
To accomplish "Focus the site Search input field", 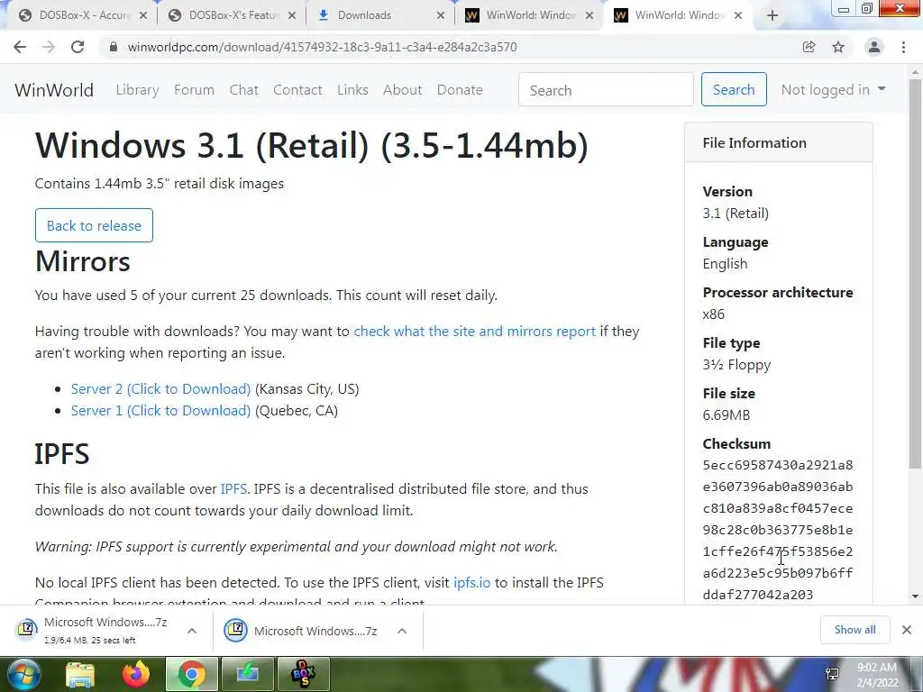I will [606, 90].
